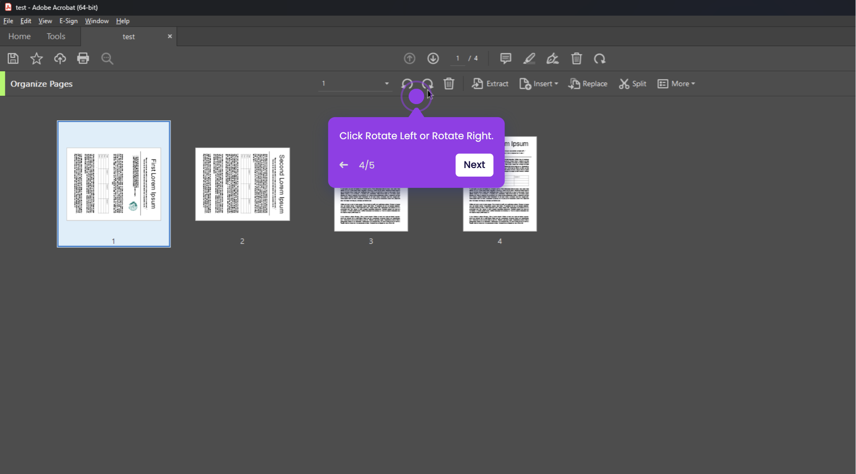Click the Save file icon
This screenshot has height=474, width=856.
tap(13, 59)
